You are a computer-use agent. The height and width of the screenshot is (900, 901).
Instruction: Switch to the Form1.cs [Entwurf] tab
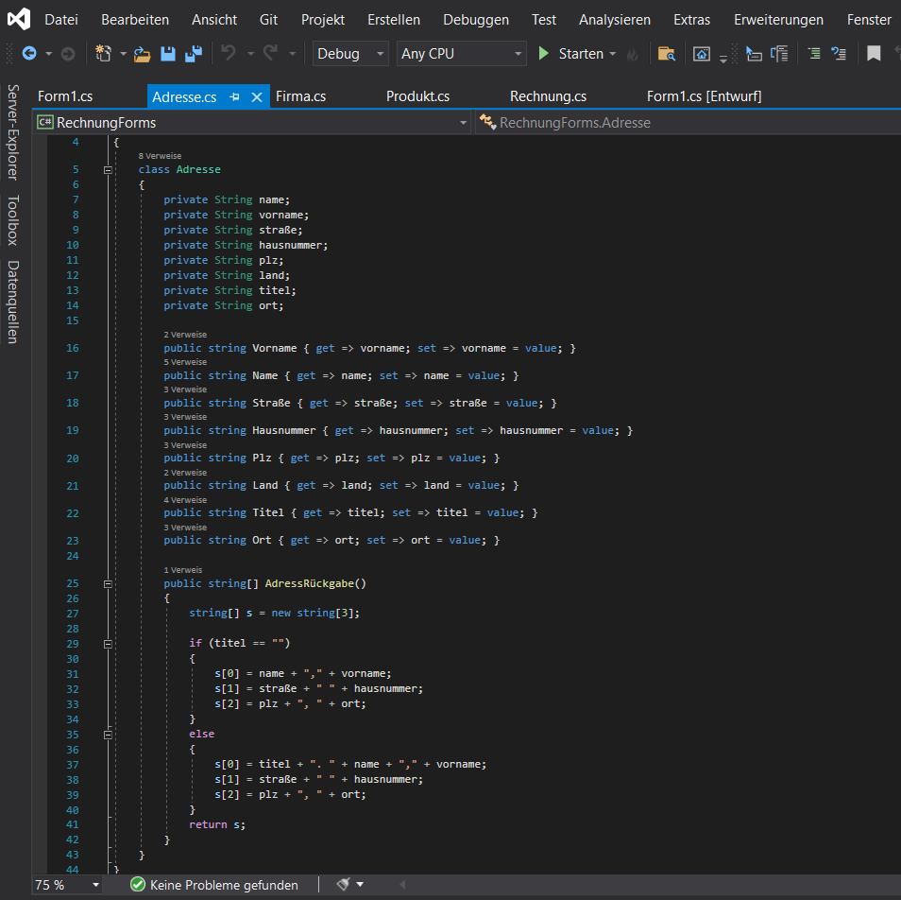click(x=704, y=96)
